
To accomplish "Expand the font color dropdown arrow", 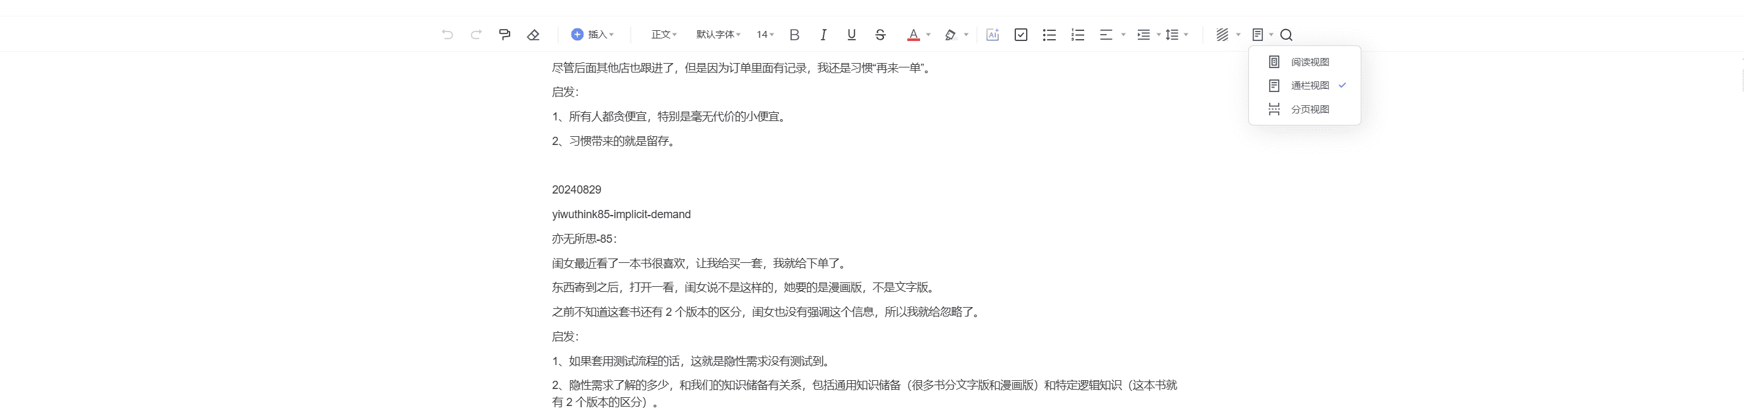I will point(929,35).
